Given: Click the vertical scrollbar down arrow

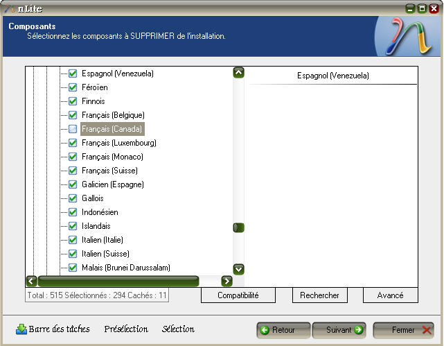Looking at the screenshot, I should (239, 269).
